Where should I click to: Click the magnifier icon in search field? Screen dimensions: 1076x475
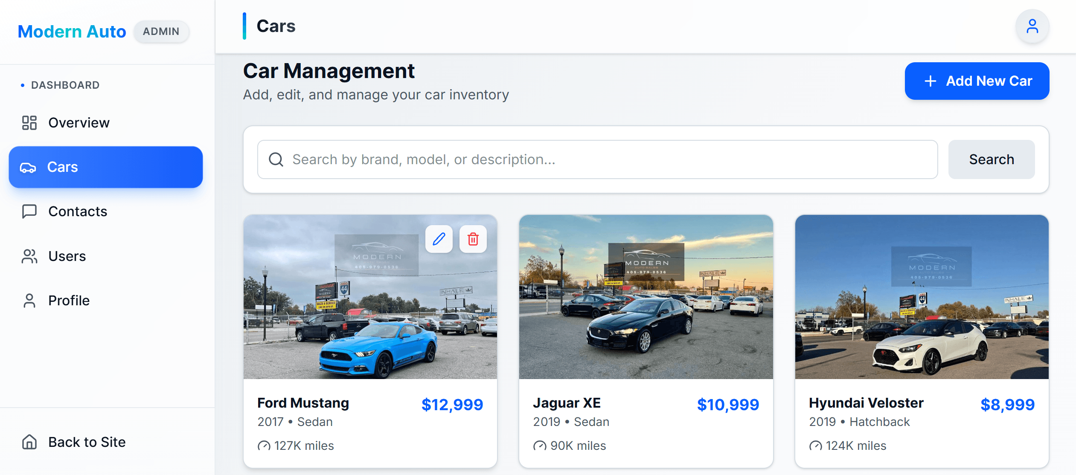(x=276, y=159)
